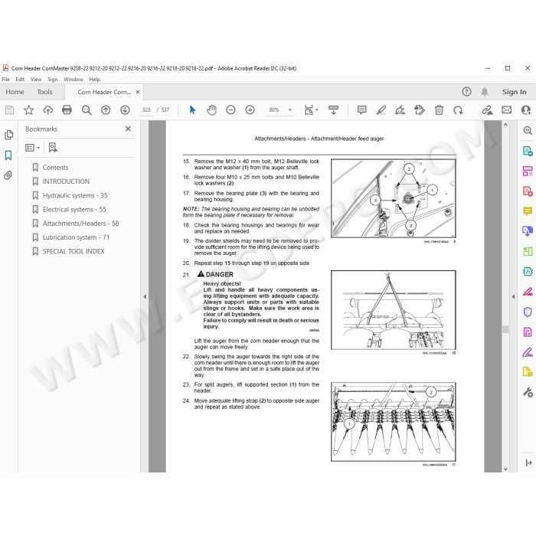The height and width of the screenshot is (536, 536).
Task: Click the vertical scrollbar thumb
Action: point(505,329)
